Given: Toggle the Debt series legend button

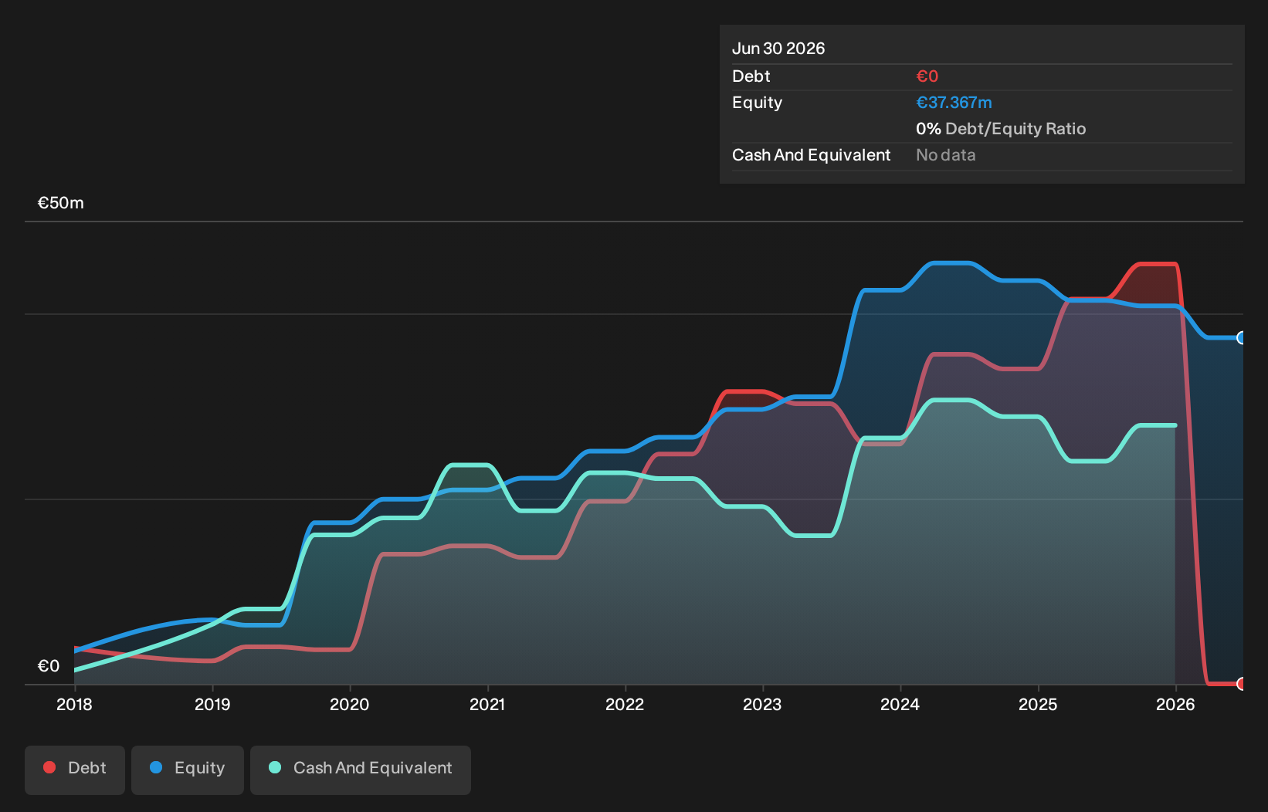Looking at the screenshot, I should pos(75,770).
